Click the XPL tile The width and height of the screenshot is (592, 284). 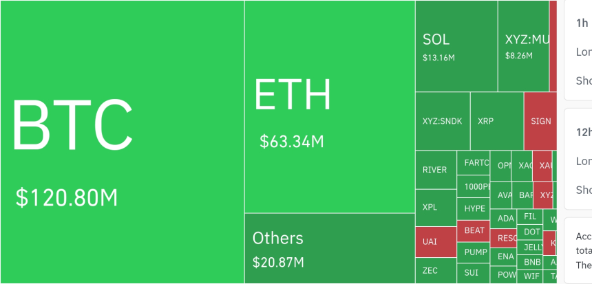435,207
